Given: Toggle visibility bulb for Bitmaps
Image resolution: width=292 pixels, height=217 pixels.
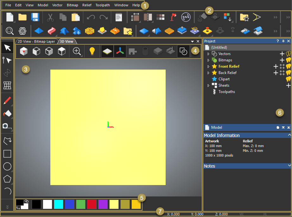Looking at the screenshot, I should pyautogui.click(x=288, y=60).
